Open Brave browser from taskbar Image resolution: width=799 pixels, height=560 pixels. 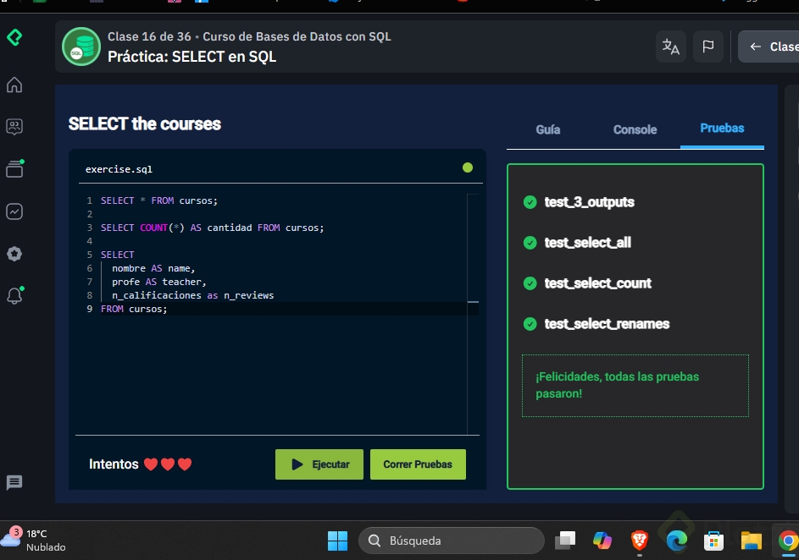point(640,541)
